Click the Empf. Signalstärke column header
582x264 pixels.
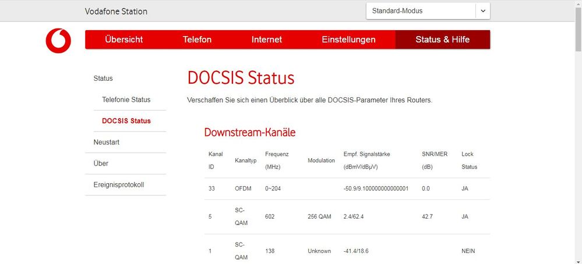click(366, 160)
